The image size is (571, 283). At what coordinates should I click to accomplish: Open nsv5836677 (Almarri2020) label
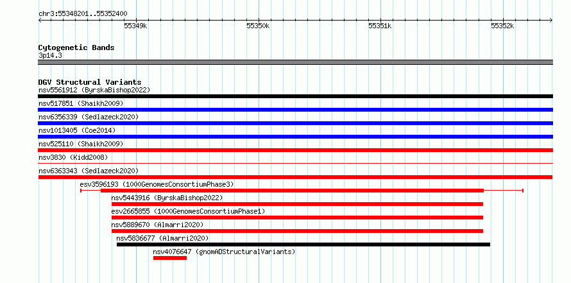click(x=162, y=238)
